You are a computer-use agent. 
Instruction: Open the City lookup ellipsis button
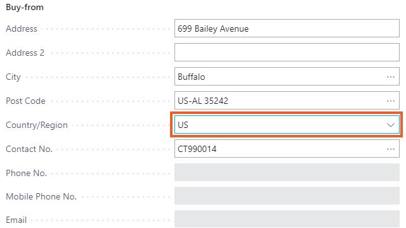click(x=391, y=77)
